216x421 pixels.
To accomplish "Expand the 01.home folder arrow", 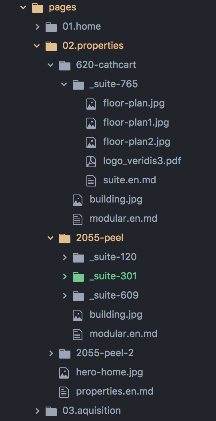I will (x=37, y=26).
